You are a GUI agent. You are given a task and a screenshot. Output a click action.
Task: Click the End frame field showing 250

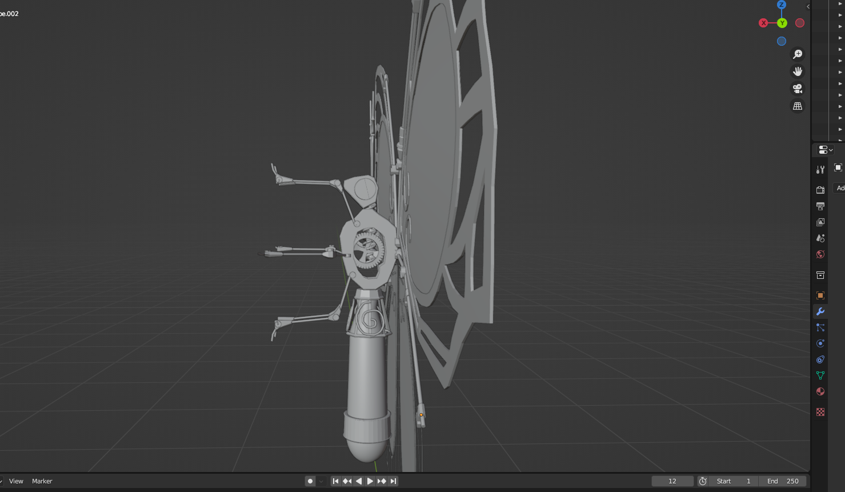[783, 481]
